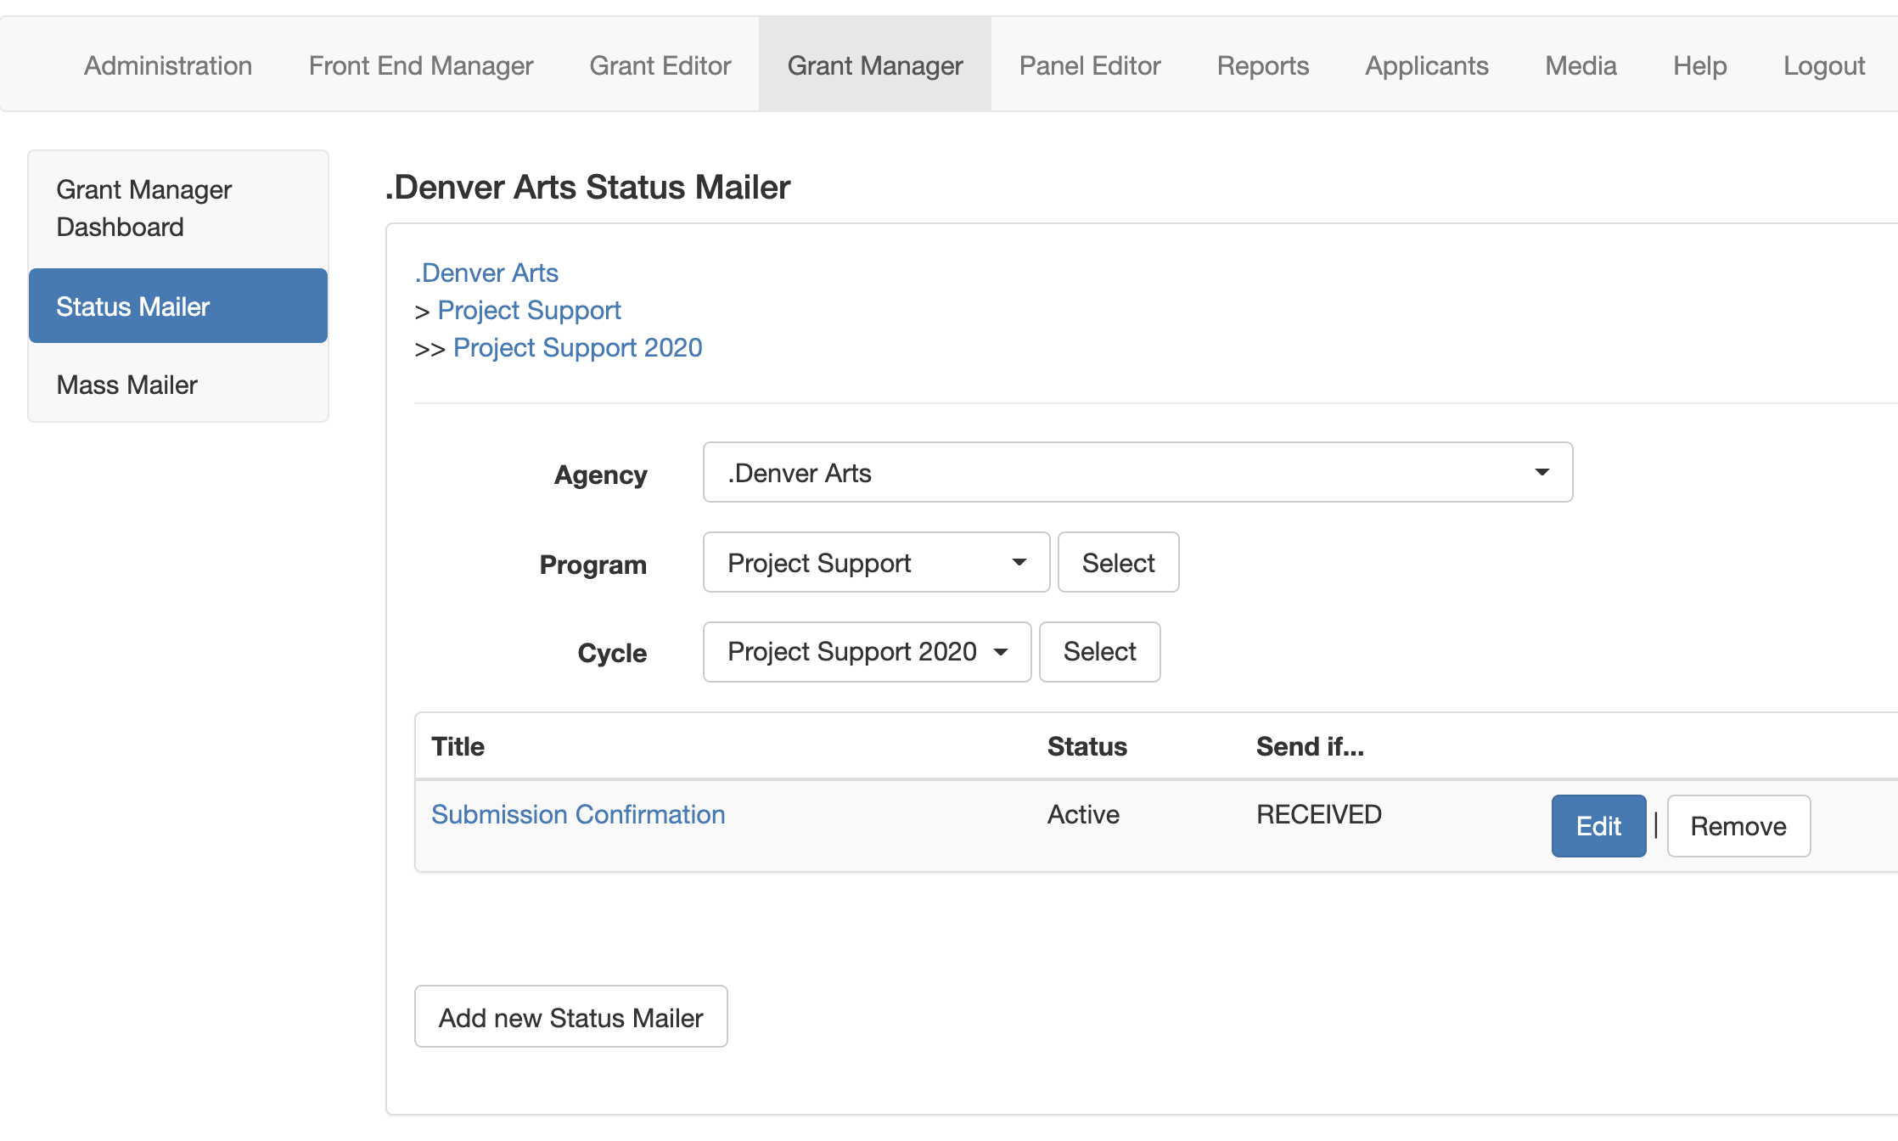Open the Grant Editor tab

coord(660,65)
